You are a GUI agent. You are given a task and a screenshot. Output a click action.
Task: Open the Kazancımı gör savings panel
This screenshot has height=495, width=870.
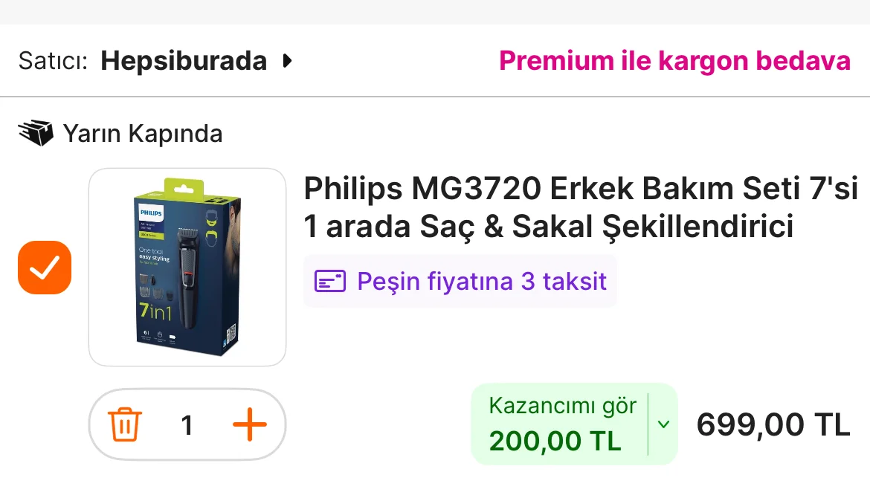pos(574,424)
